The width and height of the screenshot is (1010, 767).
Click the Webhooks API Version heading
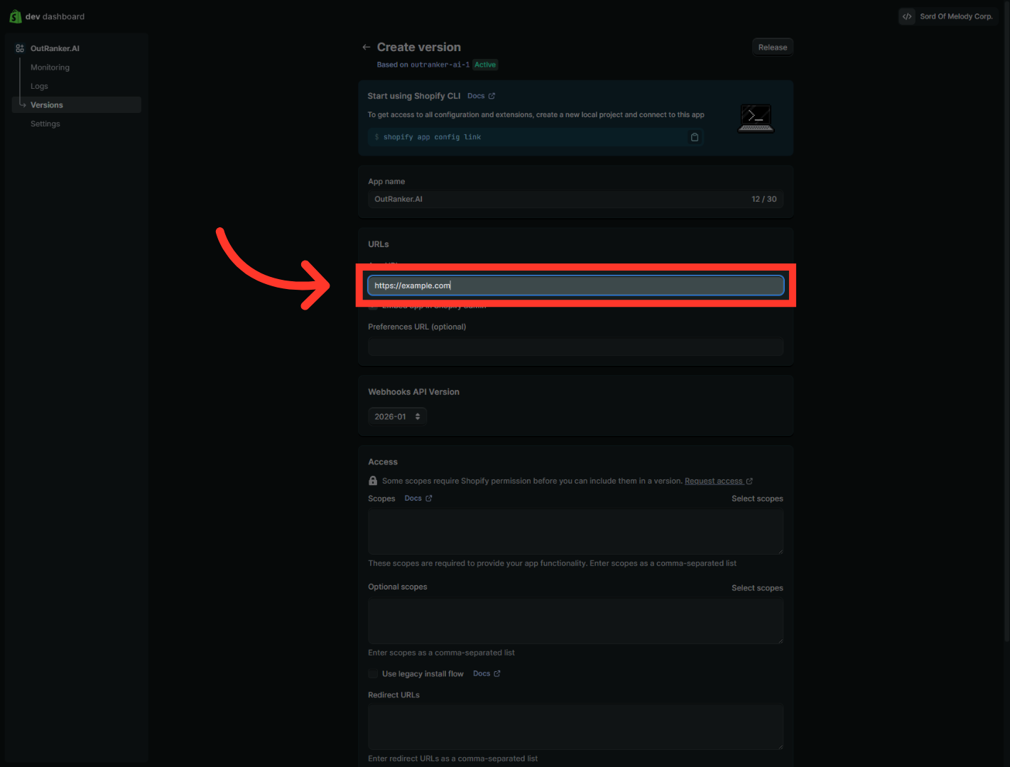pyautogui.click(x=413, y=392)
